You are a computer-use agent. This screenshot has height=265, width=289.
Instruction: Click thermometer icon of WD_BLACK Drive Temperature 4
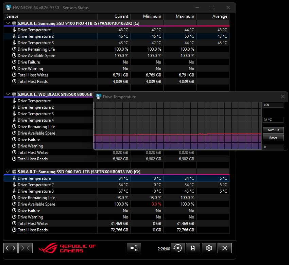pyautogui.click(x=14, y=120)
